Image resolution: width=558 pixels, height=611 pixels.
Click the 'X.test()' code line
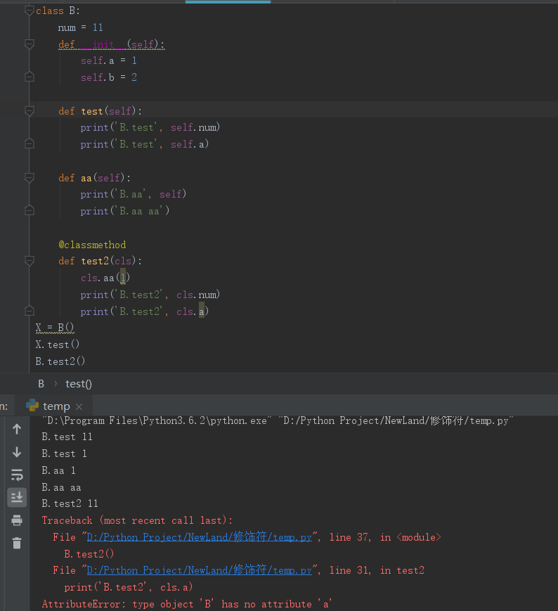coord(57,345)
